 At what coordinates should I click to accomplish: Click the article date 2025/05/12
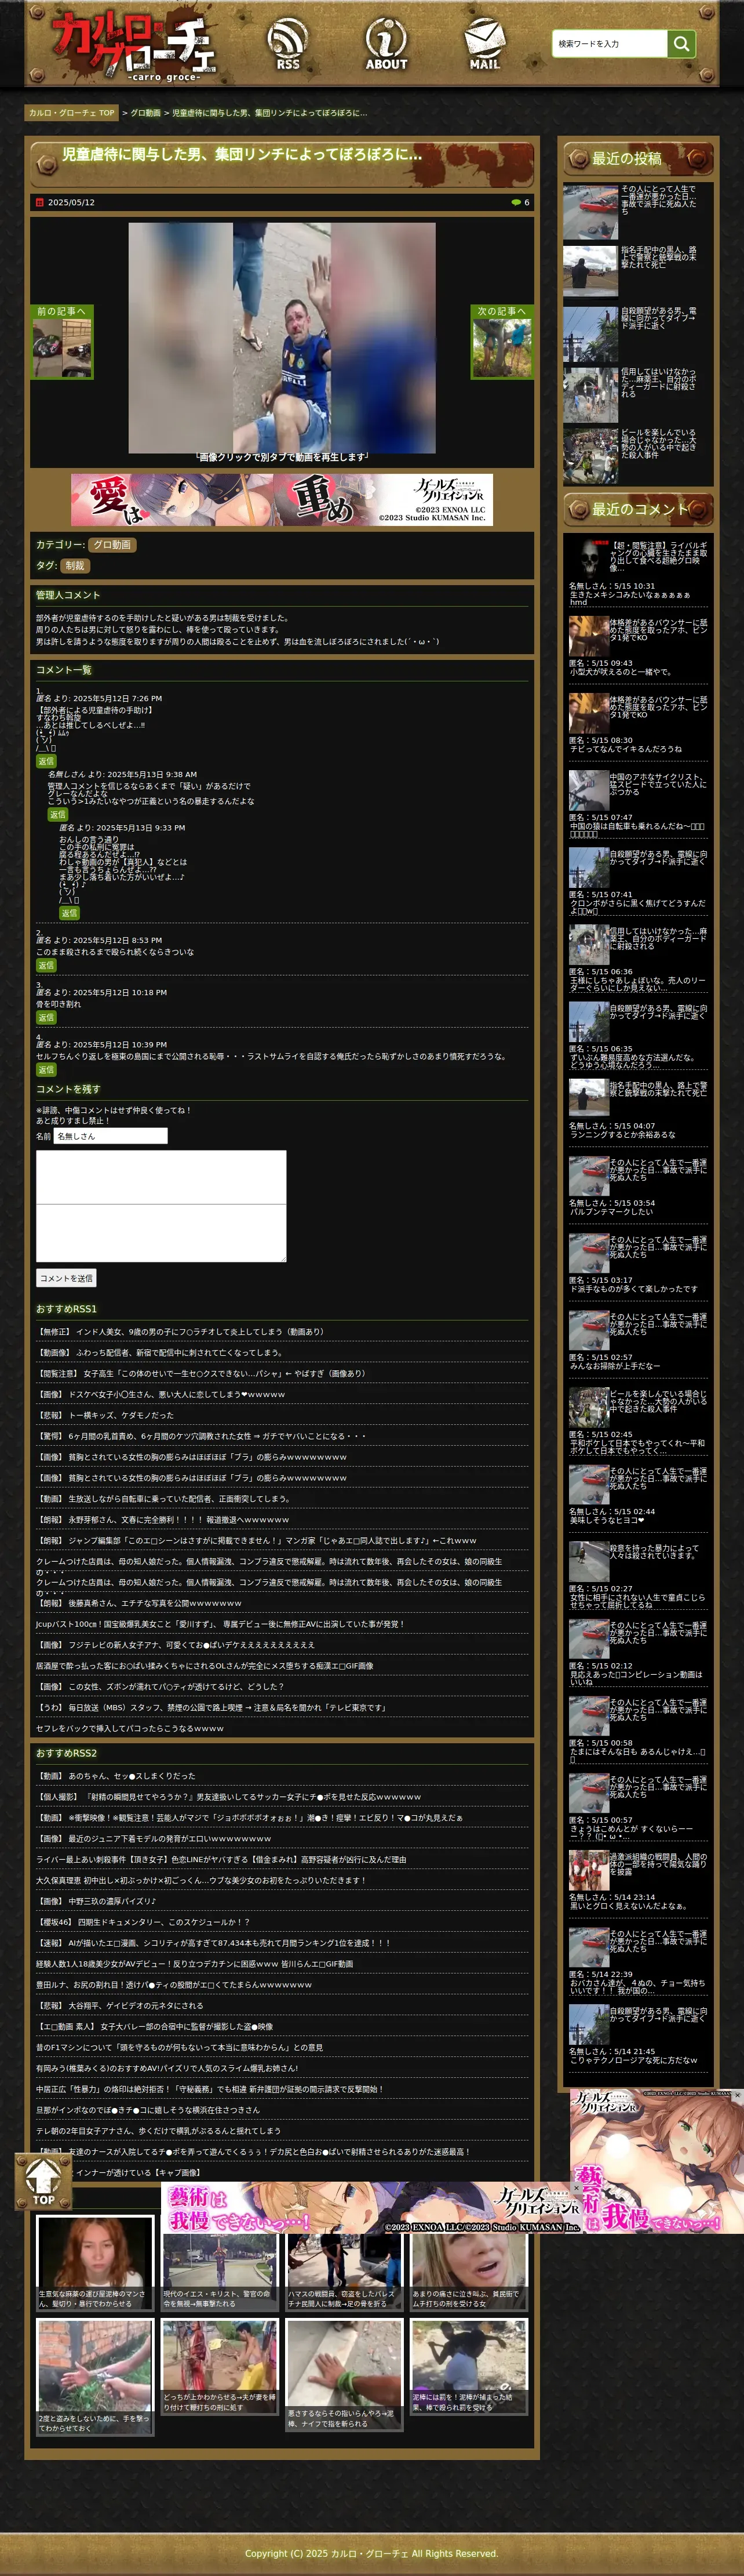(x=71, y=202)
